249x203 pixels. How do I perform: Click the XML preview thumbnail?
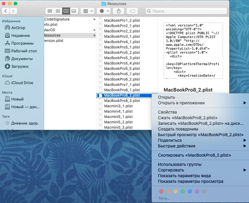tap(193, 51)
